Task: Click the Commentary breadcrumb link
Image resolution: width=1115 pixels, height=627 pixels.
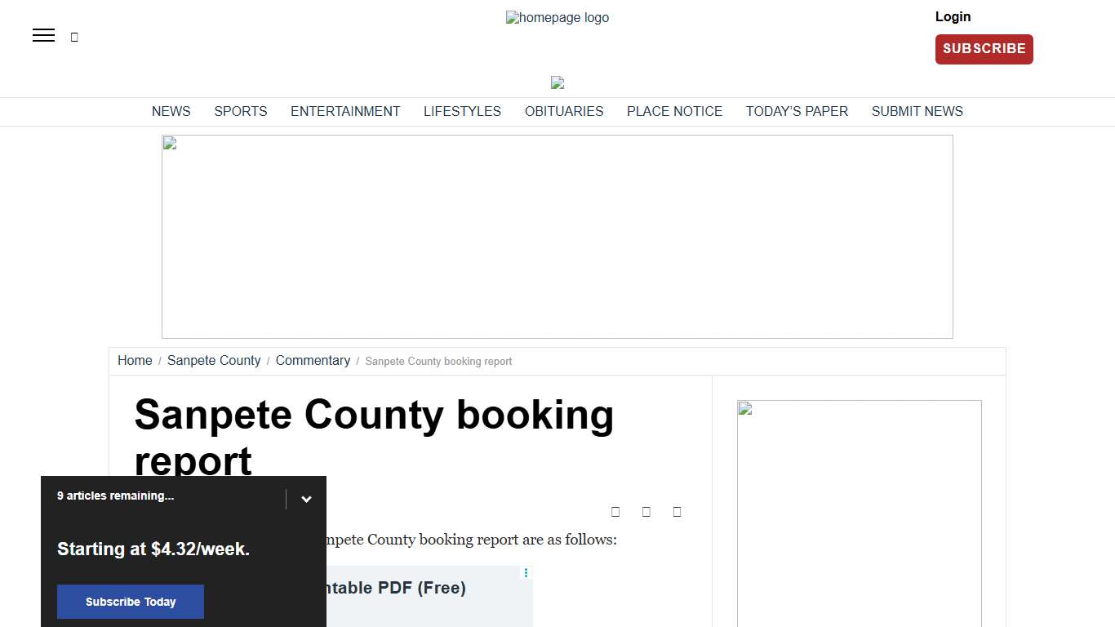Action: click(x=313, y=360)
